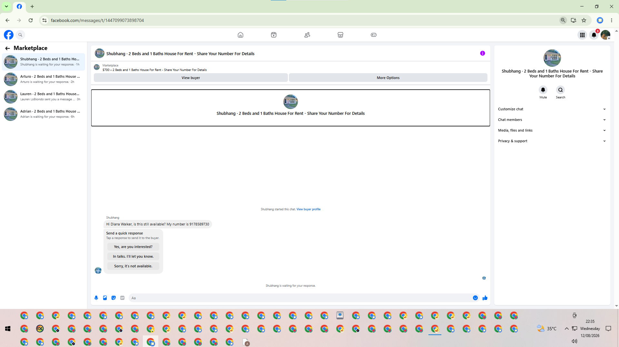
Task: Open the volume control in system tray
Action: point(574,341)
